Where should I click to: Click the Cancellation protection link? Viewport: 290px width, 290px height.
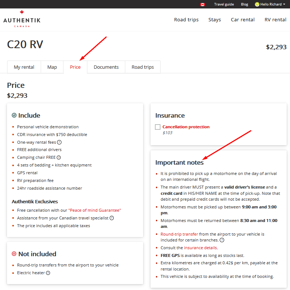186,127
